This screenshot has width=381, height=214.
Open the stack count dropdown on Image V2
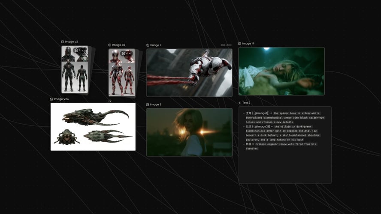(80, 50)
